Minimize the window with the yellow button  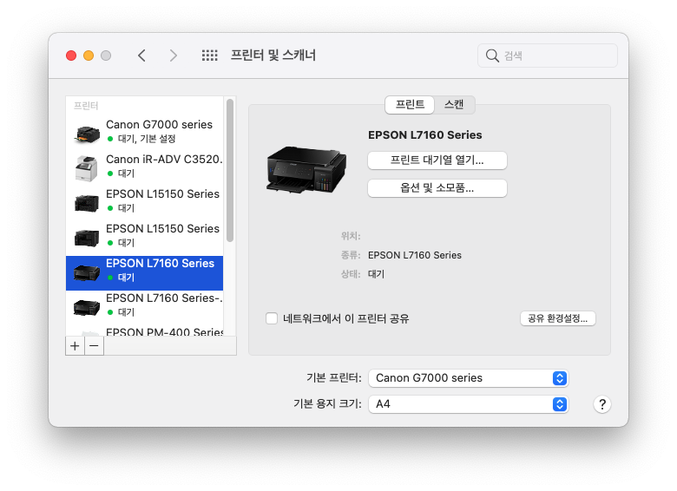tap(89, 56)
